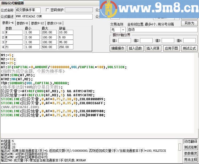Click the output panel vertical scrollbar

tap(180, 147)
